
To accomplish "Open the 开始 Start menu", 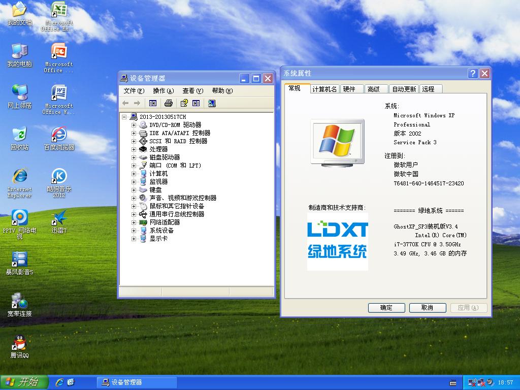I will pyautogui.click(x=24, y=382).
